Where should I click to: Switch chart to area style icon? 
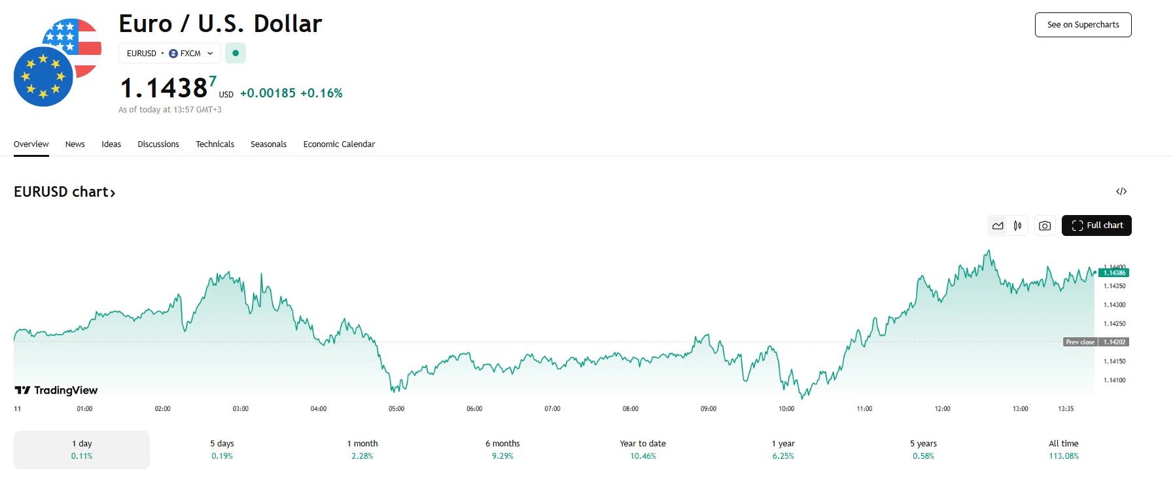pos(998,225)
